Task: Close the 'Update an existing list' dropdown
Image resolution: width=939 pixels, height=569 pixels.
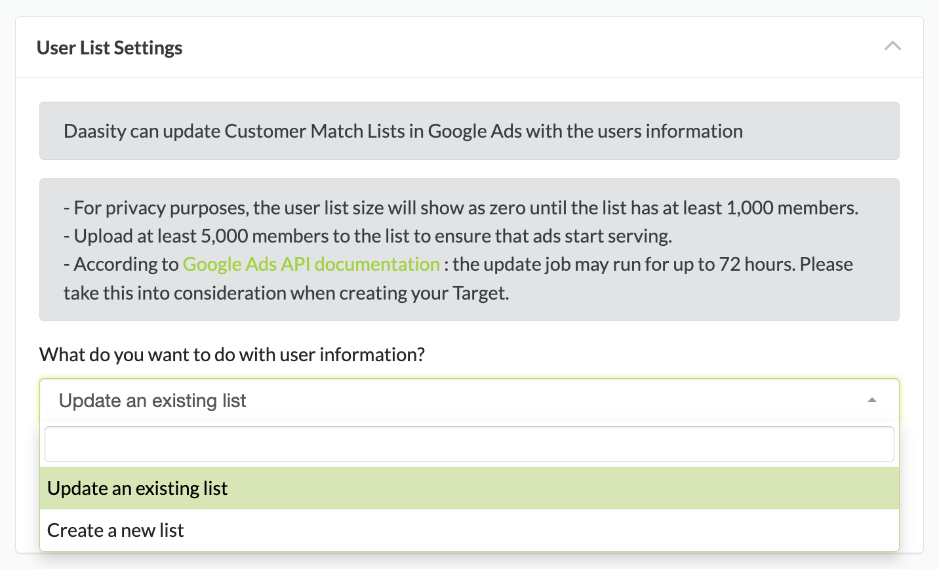Action: coord(469,401)
